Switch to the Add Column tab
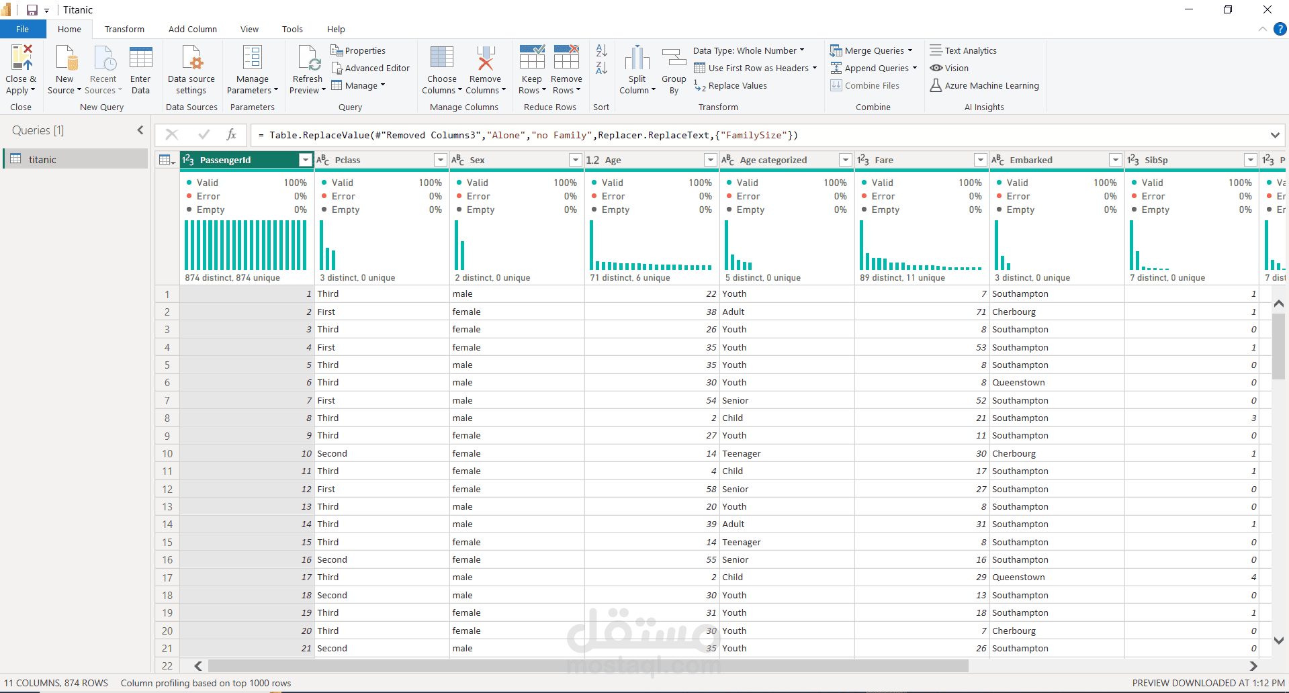 [193, 29]
